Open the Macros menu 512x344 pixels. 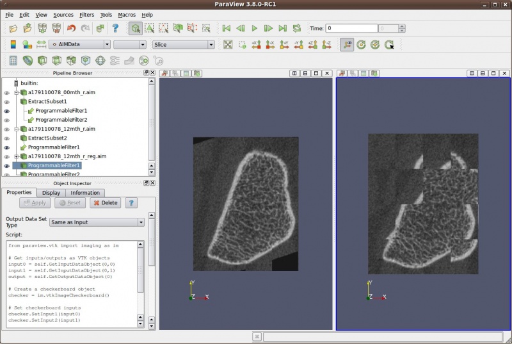click(x=127, y=15)
